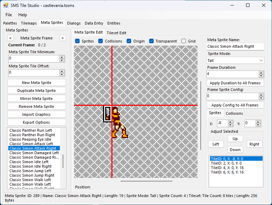Move selected sprite Up
This screenshot has width=272, height=205.
point(235,139)
